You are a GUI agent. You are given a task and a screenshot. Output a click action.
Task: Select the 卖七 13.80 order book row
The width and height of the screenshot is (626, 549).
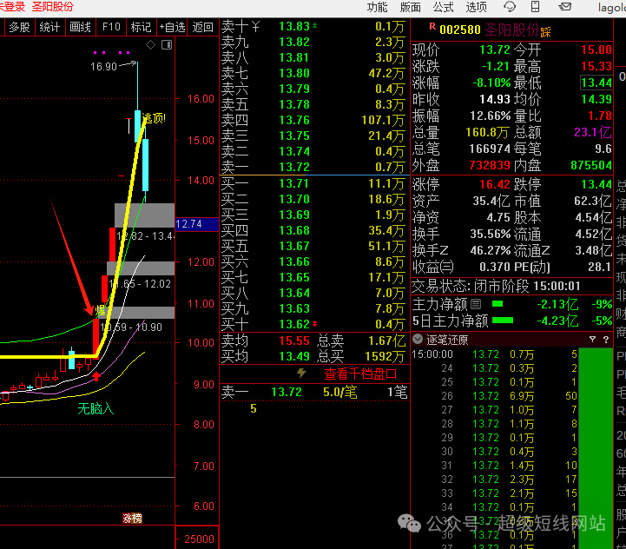(313, 74)
